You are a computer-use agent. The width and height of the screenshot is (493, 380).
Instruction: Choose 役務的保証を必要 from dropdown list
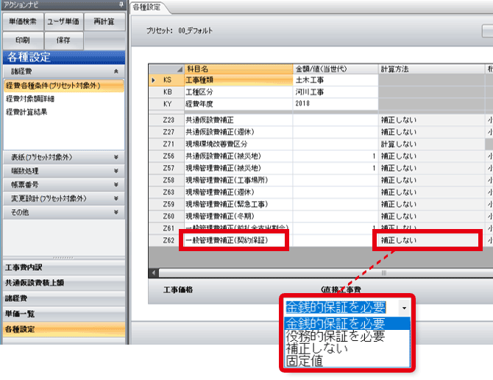335,337
